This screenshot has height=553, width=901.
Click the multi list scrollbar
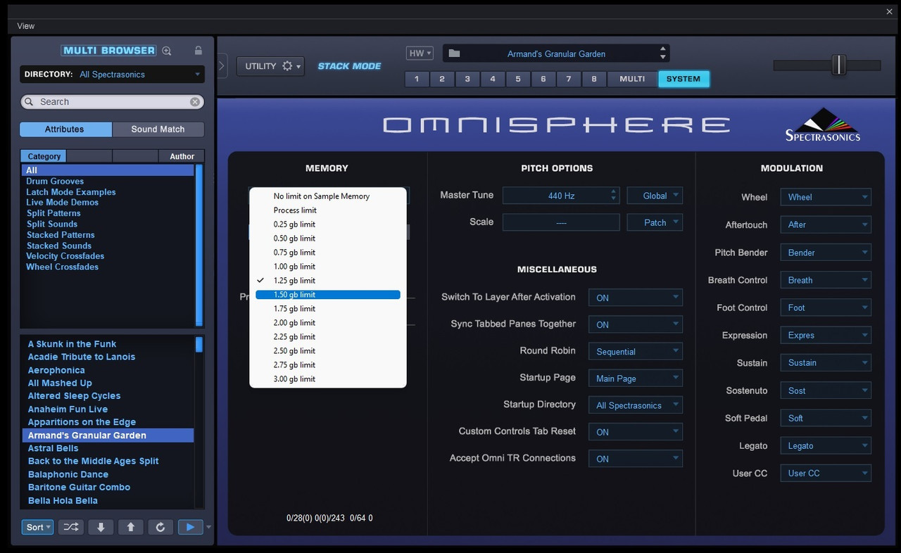(x=199, y=344)
